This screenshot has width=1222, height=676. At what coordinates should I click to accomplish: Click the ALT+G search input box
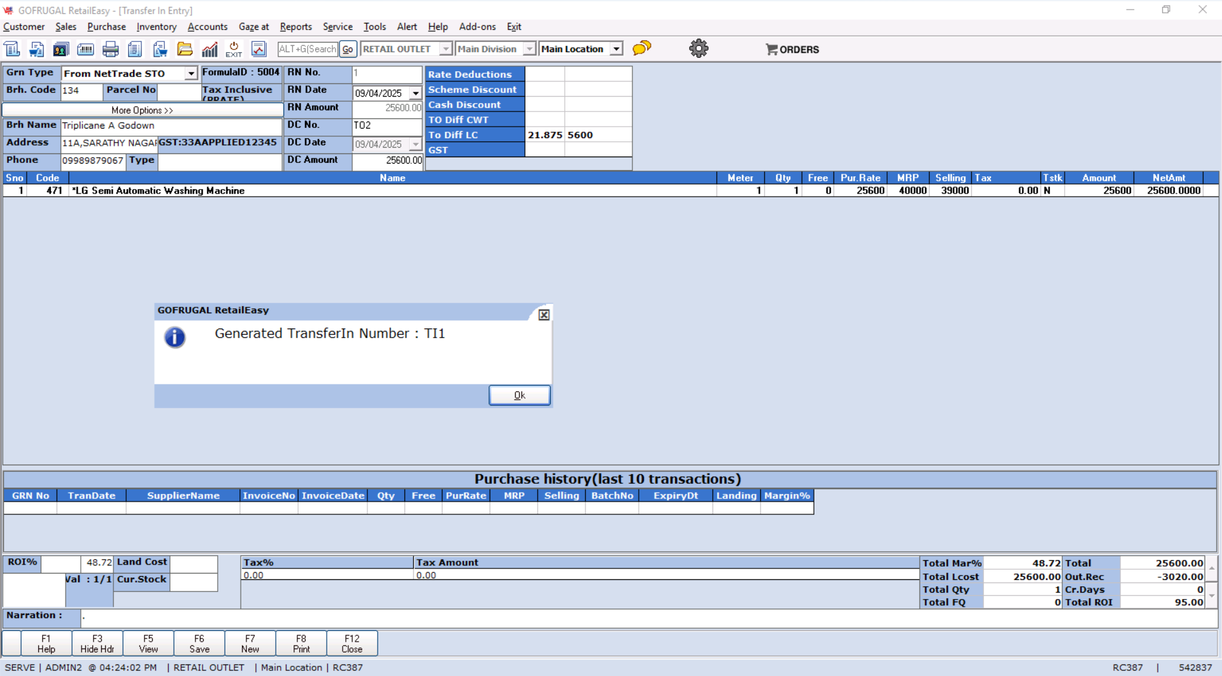point(308,49)
